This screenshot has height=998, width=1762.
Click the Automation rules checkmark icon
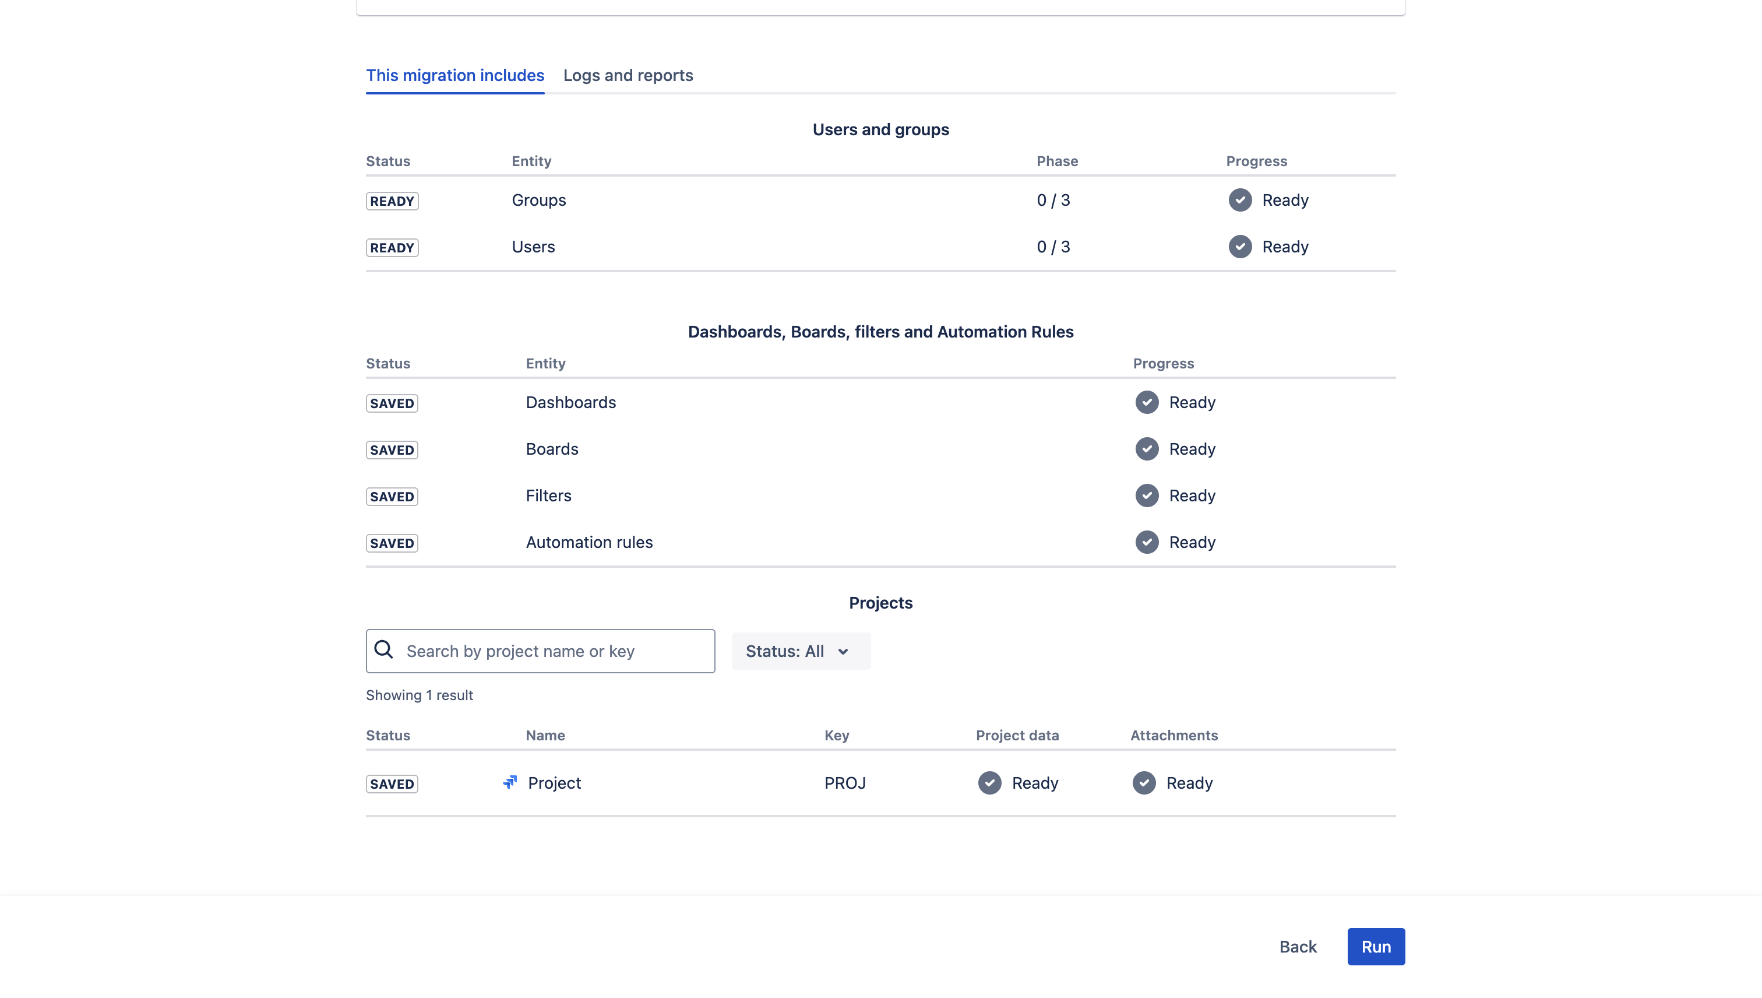1147,542
